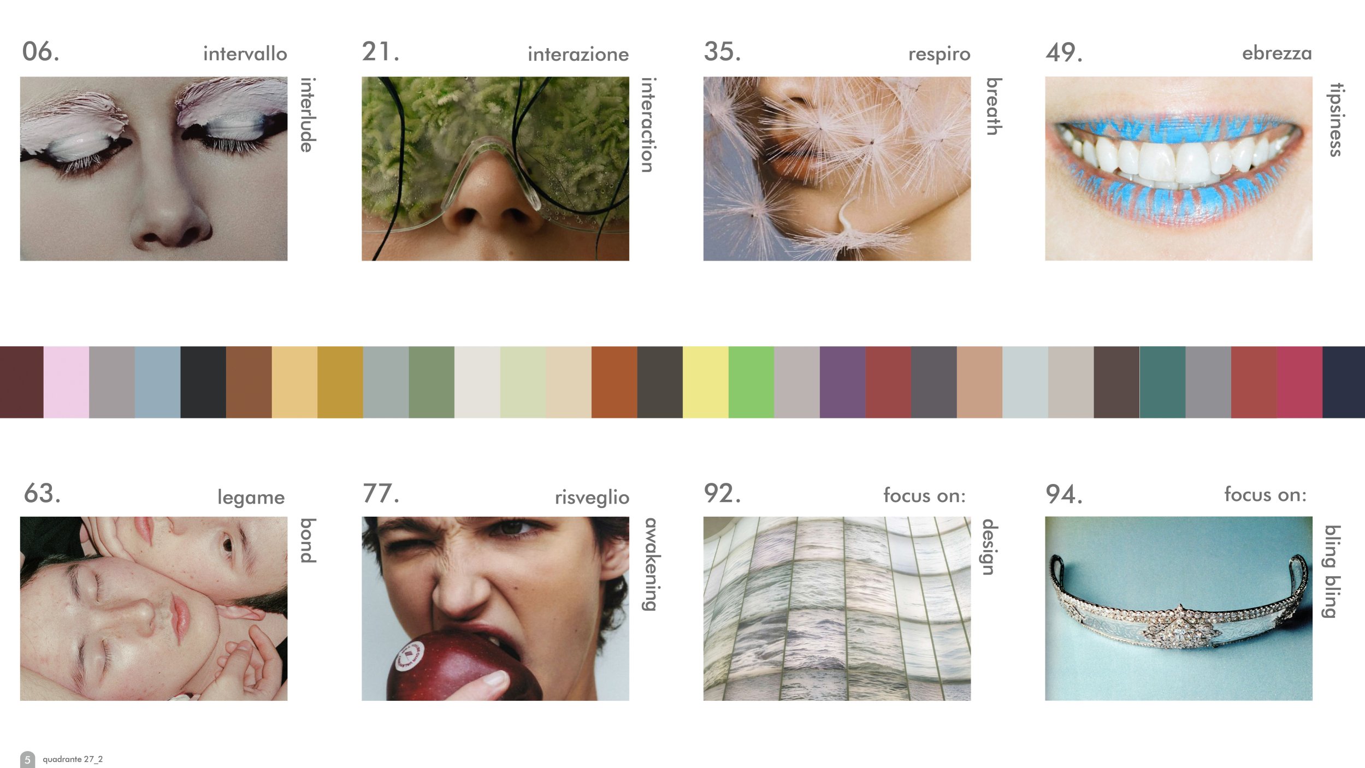Open the intervallo closed-eyes makeup image
The image size is (1365, 768).
[153, 168]
